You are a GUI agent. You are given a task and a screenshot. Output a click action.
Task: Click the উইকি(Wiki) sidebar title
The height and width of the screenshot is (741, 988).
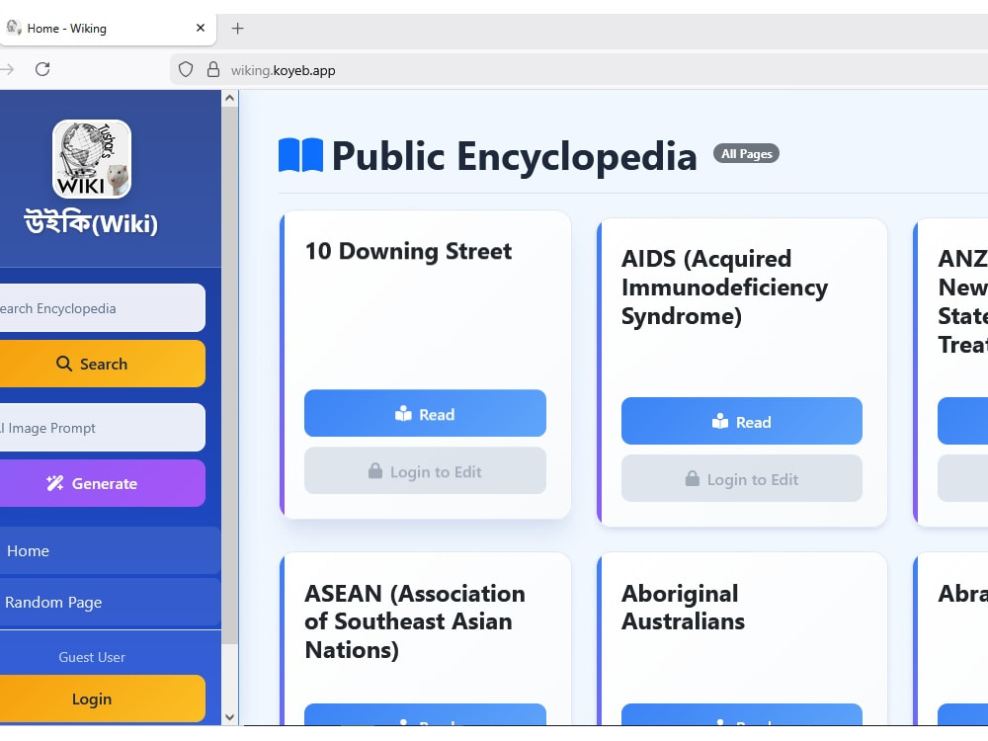(91, 221)
